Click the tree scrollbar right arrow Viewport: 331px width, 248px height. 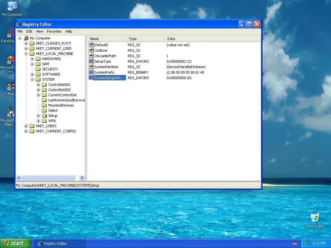(82, 178)
